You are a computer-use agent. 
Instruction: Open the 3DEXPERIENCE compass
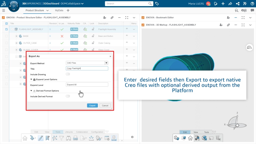click(14, 6)
